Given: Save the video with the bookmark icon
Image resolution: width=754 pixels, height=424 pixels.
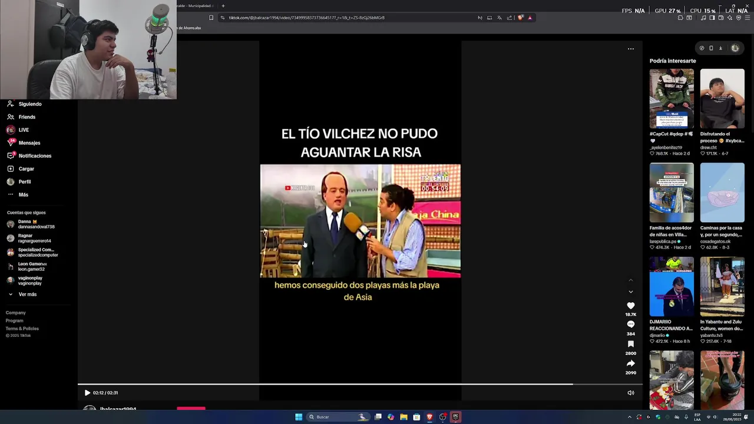Looking at the screenshot, I should (630, 344).
